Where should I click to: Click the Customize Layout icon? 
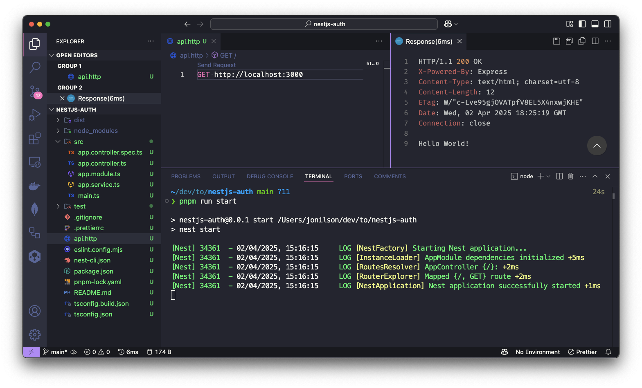tap(570, 24)
